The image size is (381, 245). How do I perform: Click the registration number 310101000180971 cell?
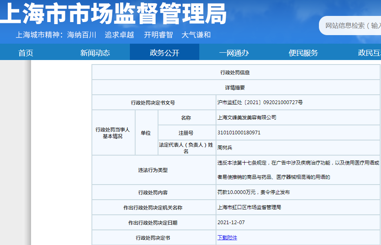239,132
